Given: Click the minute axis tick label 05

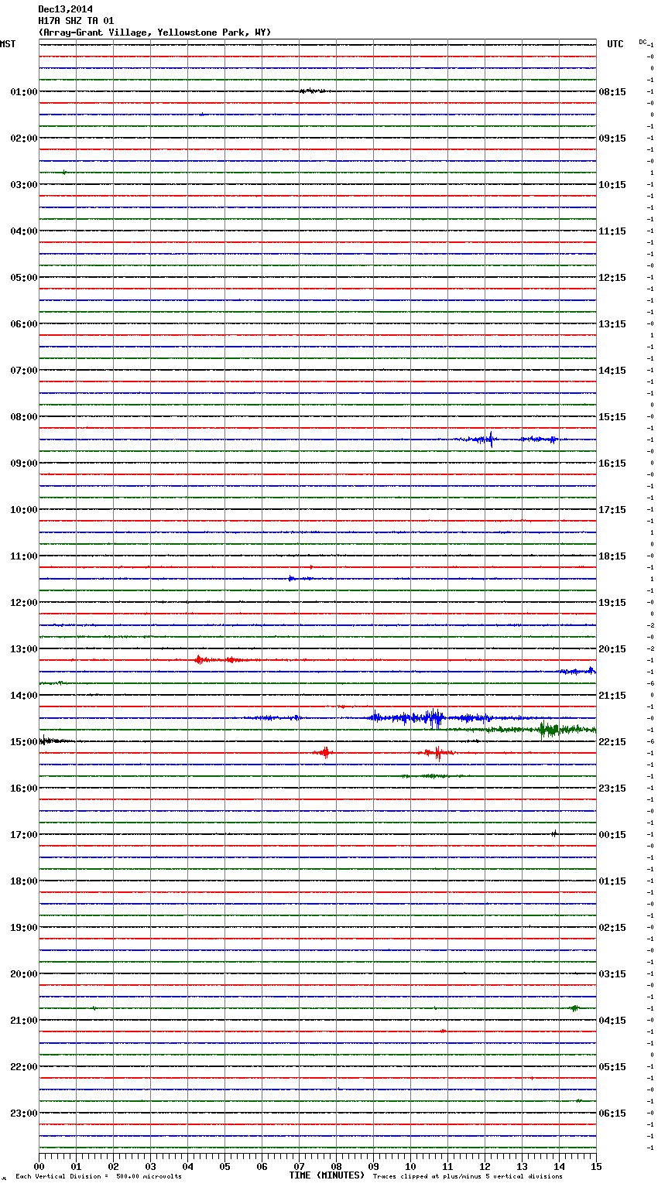Looking at the screenshot, I should point(224,1166).
